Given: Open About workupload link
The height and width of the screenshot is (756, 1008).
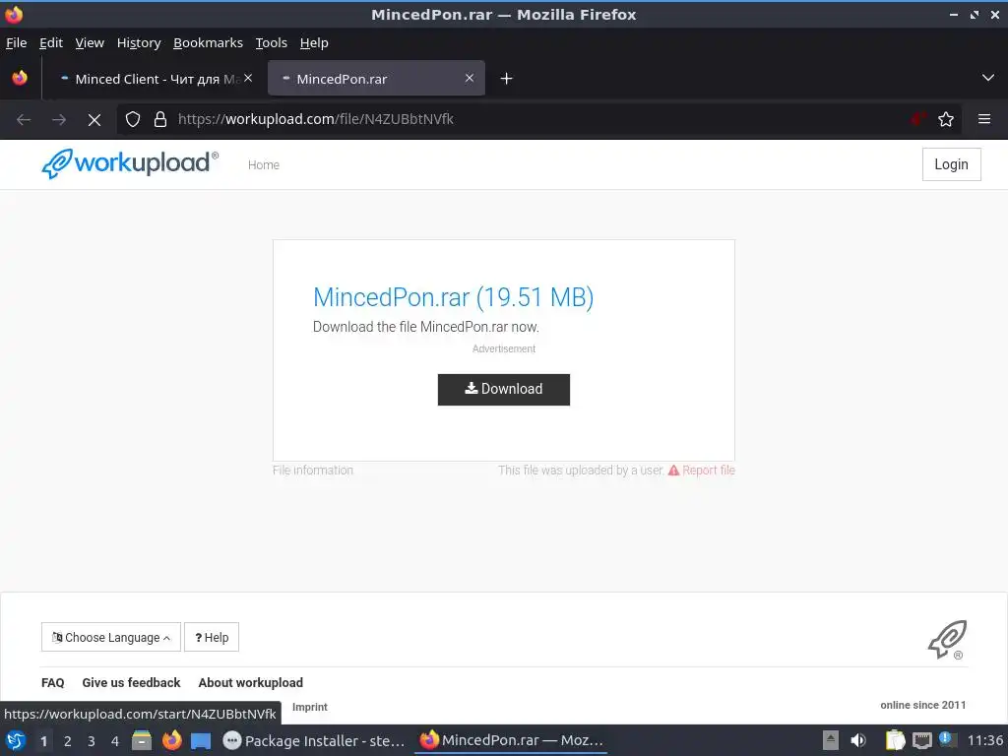Looking at the screenshot, I should click(x=251, y=683).
